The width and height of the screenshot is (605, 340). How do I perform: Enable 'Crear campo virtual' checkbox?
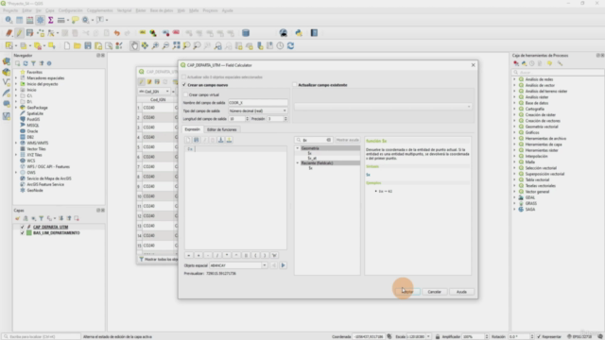pyautogui.click(x=185, y=94)
